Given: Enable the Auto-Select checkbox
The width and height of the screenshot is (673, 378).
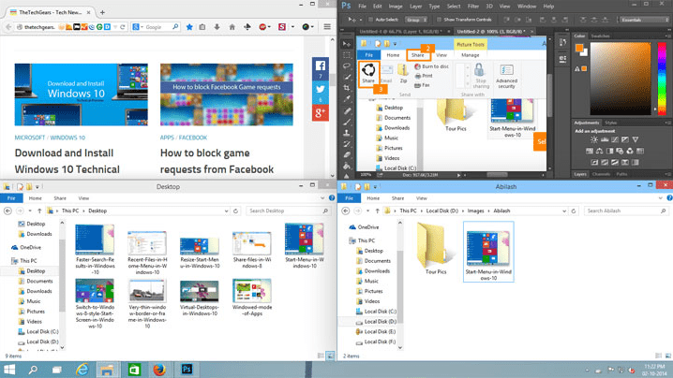Looking at the screenshot, I should [x=372, y=19].
